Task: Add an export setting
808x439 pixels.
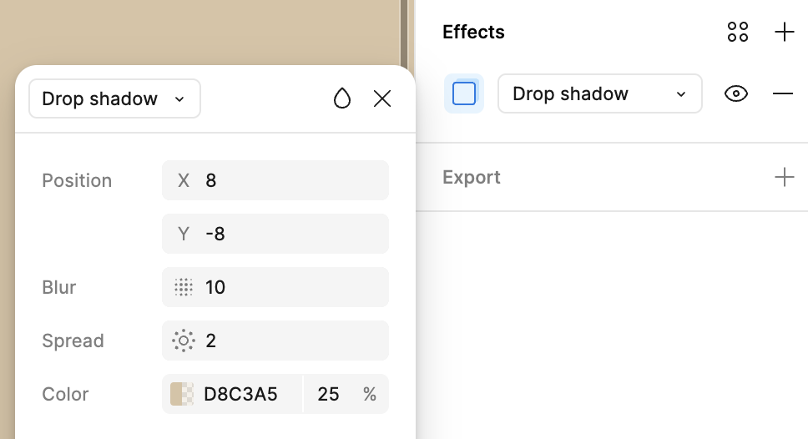Action: pos(785,177)
